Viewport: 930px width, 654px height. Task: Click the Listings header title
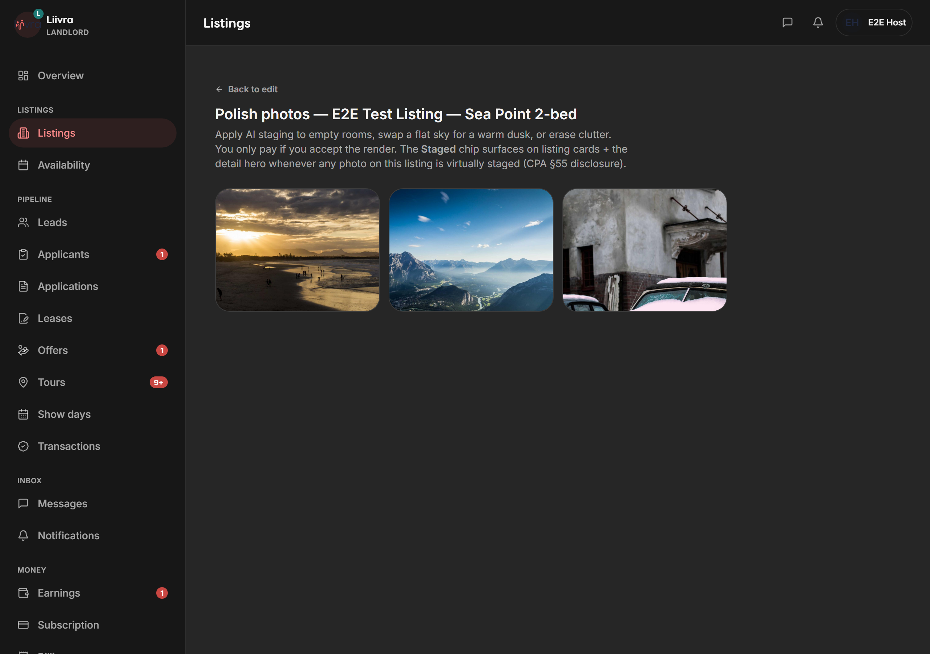pyautogui.click(x=227, y=23)
